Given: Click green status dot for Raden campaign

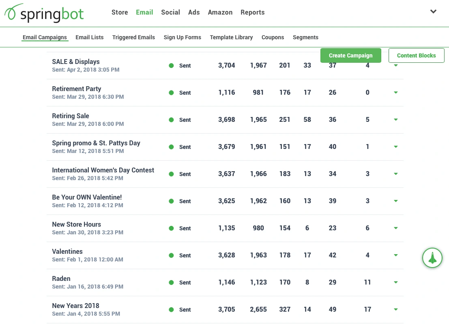Looking at the screenshot, I should (x=171, y=283).
